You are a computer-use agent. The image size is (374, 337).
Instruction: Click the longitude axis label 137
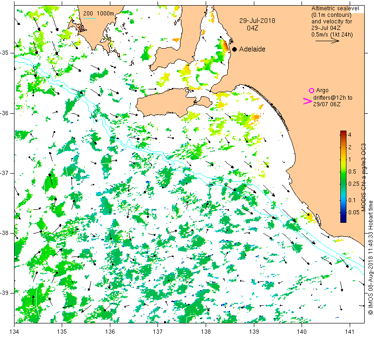(158, 331)
